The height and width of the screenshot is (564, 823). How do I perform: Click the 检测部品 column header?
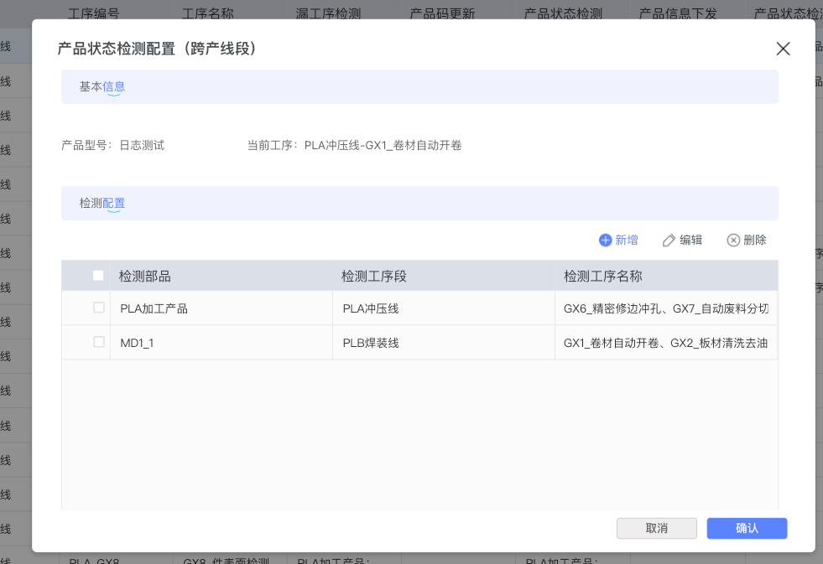[x=144, y=277]
